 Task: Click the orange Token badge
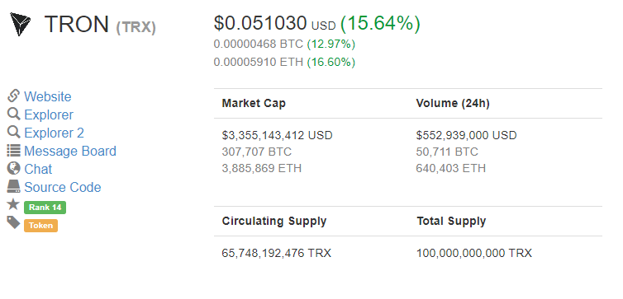(x=40, y=226)
